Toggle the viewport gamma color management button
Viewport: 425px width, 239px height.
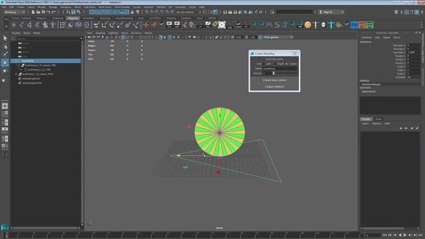coord(260,37)
